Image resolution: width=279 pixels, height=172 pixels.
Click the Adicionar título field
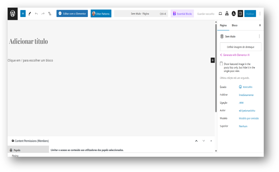click(x=28, y=41)
